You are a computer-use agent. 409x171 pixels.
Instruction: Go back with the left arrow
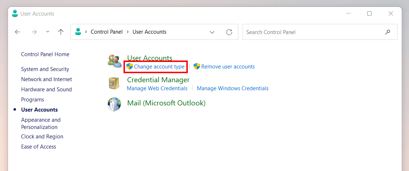pos(17,32)
